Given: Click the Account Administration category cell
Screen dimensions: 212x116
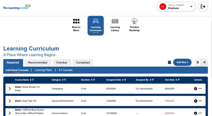Looking at the screenshot, I should pos(63,101).
